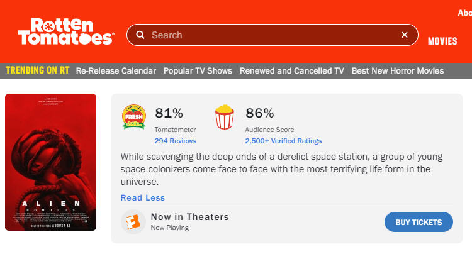This screenshot has height=259, width=472.
Task: Click the 86% audience score
Action: (260, 113)
